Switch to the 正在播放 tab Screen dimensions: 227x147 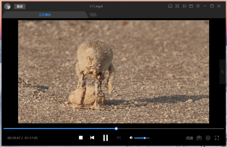pyautogui.click(x=45, y=15)
